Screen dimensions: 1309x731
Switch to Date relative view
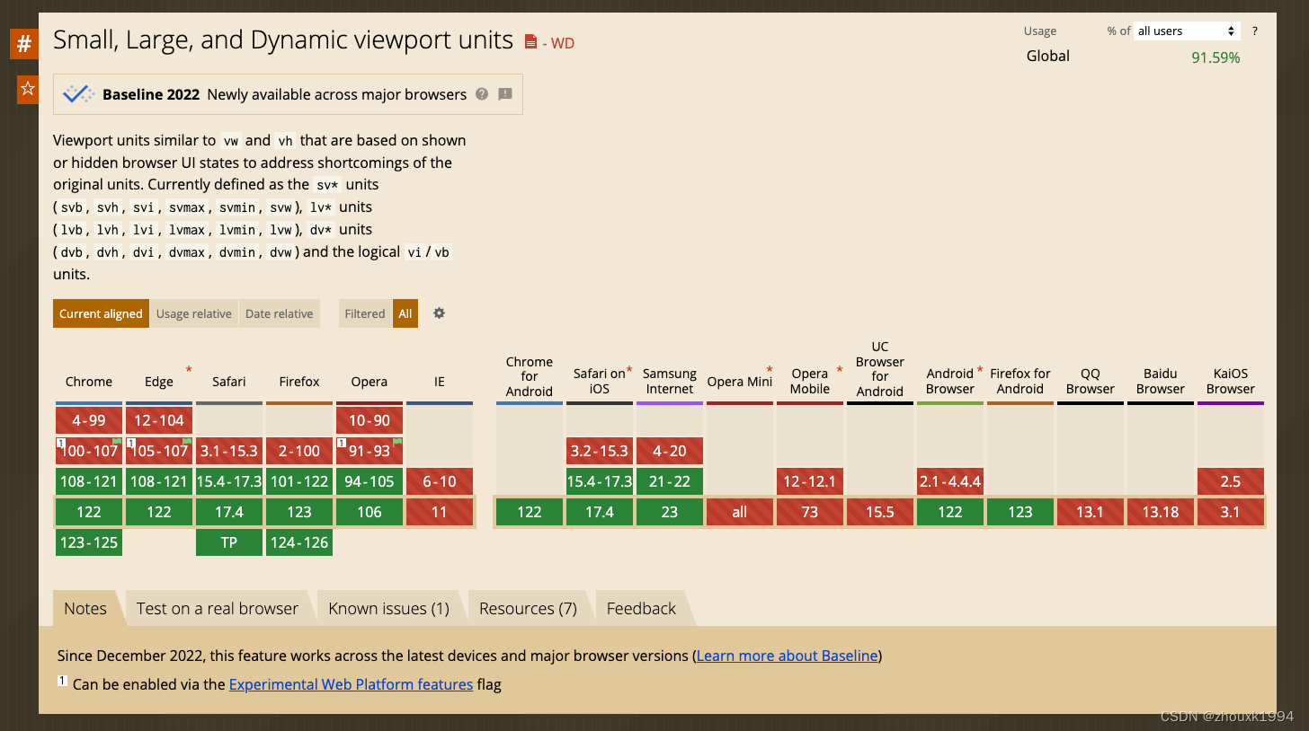[279, 313]
